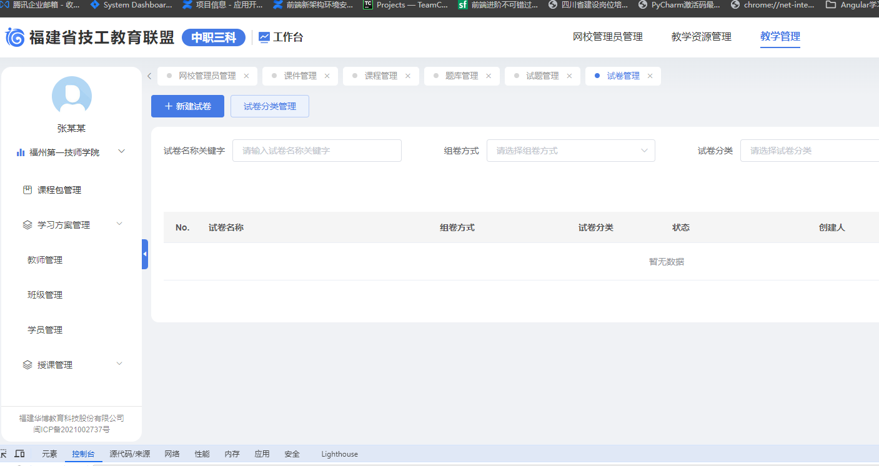Click the 试卷分类管理 button
This screenshot has height=466, width=879.
270,106
